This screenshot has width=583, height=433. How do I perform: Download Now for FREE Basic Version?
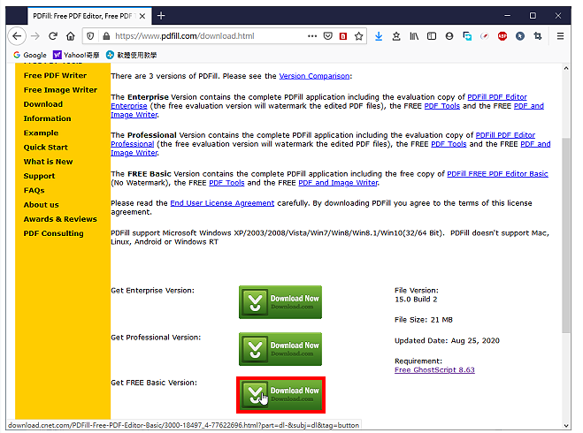[280, 395]
